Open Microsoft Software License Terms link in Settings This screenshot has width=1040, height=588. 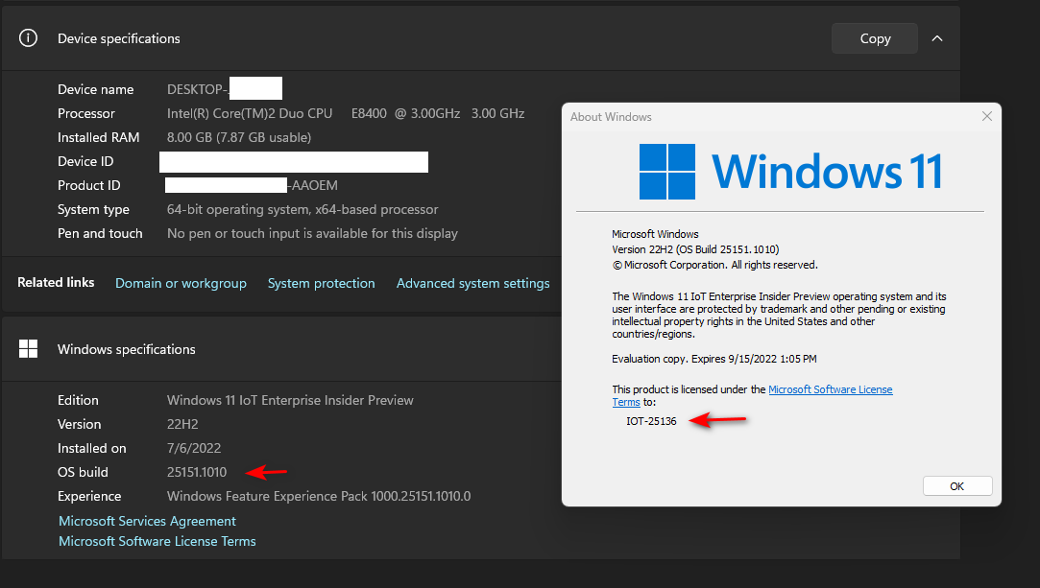coord(157,541)
